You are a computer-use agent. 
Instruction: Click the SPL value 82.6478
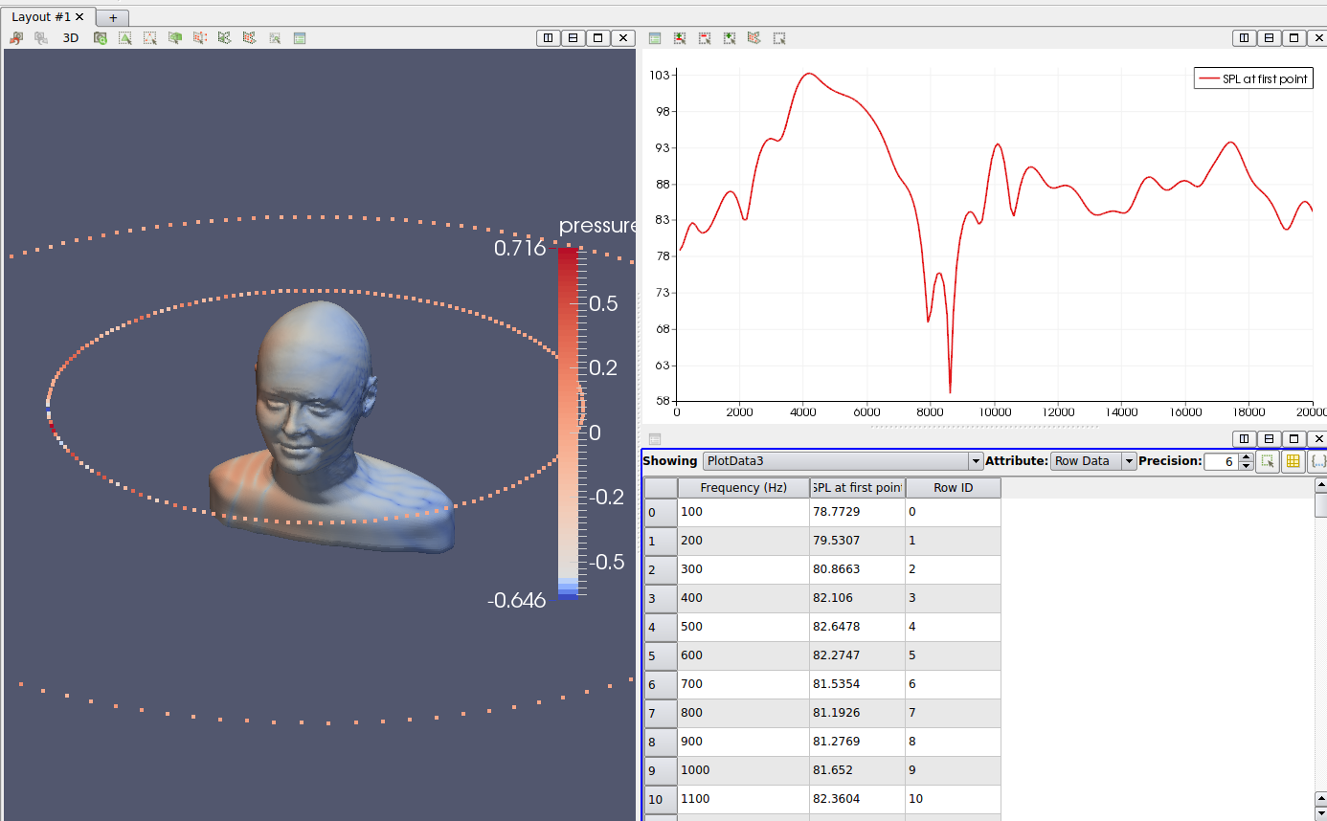pos(857,627)
